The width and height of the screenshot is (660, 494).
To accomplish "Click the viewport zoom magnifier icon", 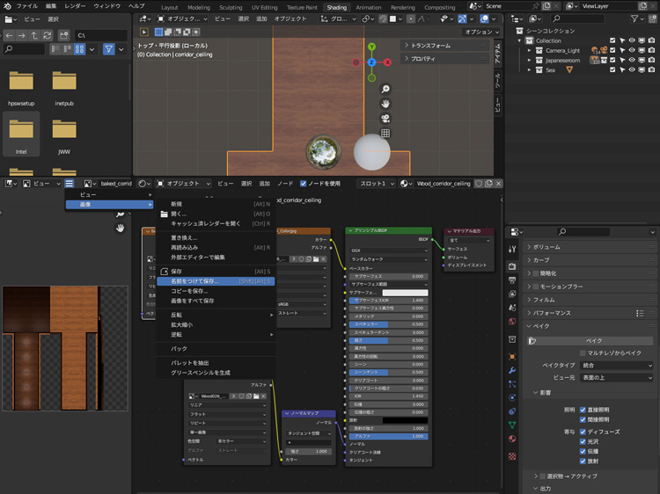I will [385, 90].
